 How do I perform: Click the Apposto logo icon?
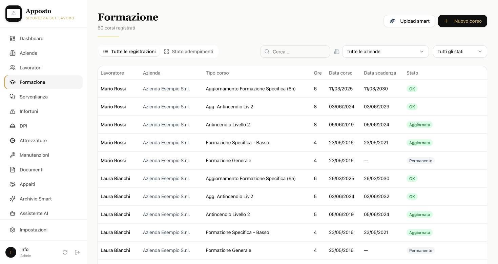click(14, 14)
